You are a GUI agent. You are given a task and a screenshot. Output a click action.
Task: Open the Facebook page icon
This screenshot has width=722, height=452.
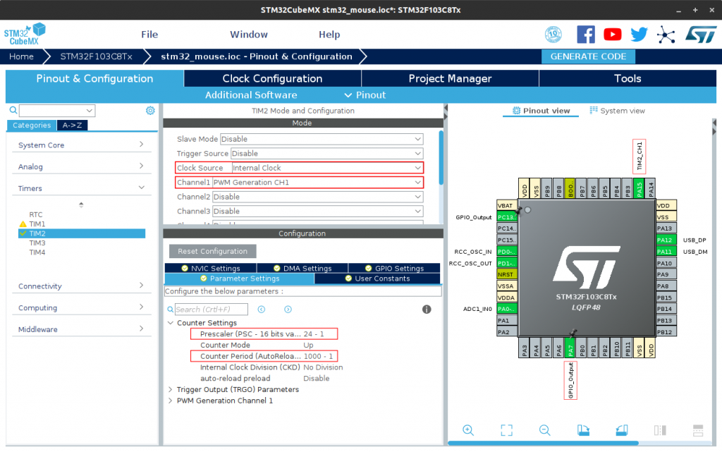point(586,35)
